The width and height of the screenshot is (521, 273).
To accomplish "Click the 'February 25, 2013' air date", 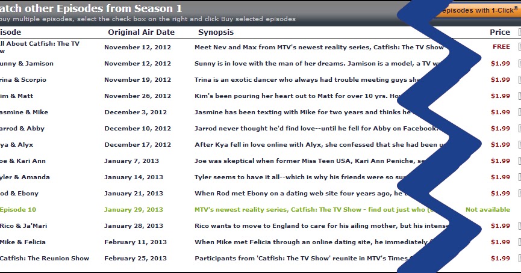I will (136, 259).
